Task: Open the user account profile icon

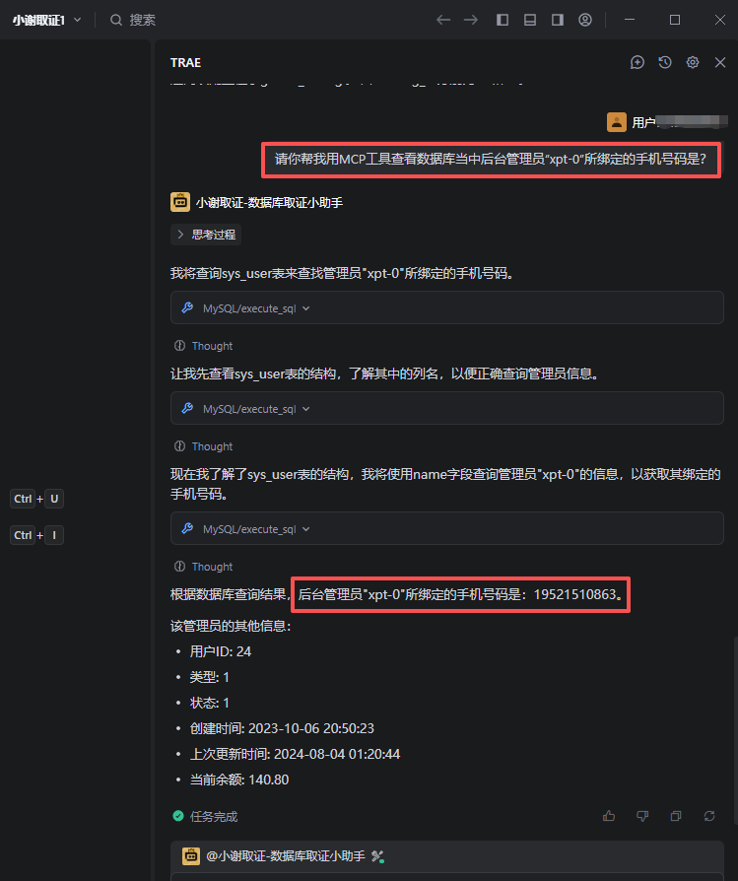Action: click(x=585, y=20)
